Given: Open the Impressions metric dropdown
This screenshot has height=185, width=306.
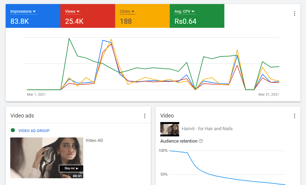Looking at the screenshot, I should (x=24, y=12).
